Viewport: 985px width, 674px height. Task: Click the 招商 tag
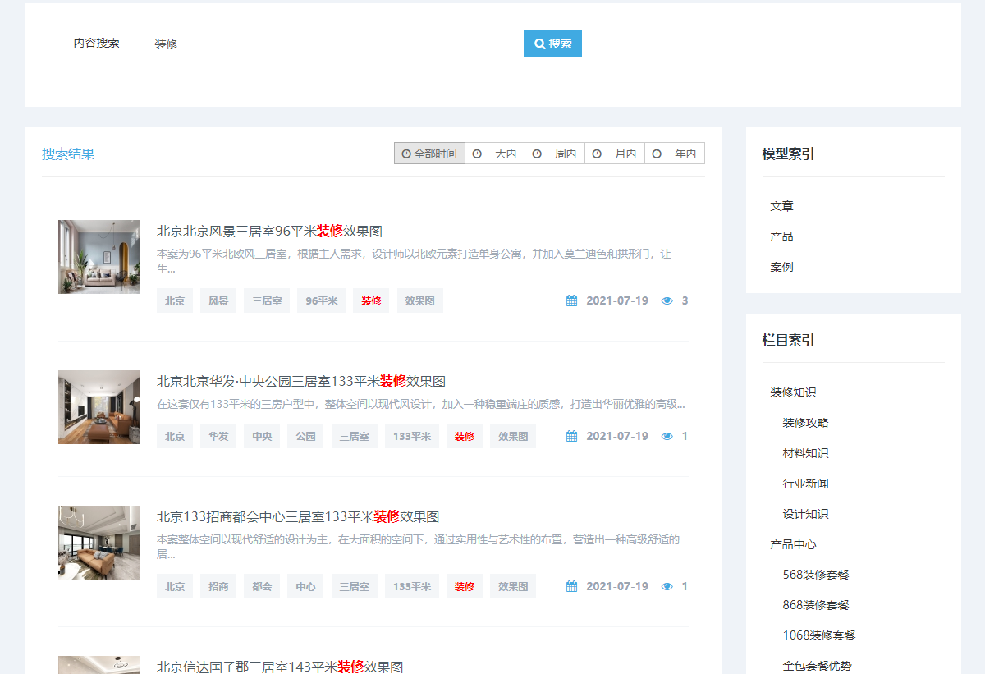click(218, 586)
